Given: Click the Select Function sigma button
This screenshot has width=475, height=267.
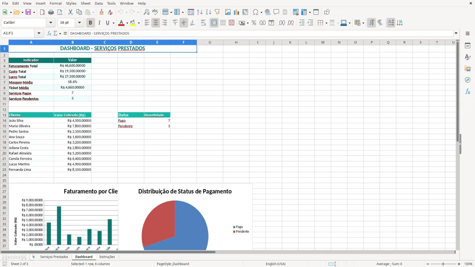Looking at the screenshot, I should [x=55, y=34].
